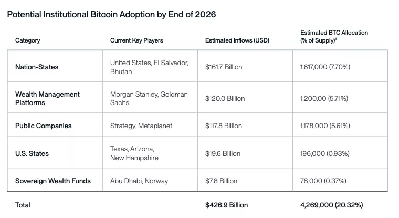Click the 1,617,000 (7.70%) allocation cell
399x218 pixels.
[x=325, y=67]
